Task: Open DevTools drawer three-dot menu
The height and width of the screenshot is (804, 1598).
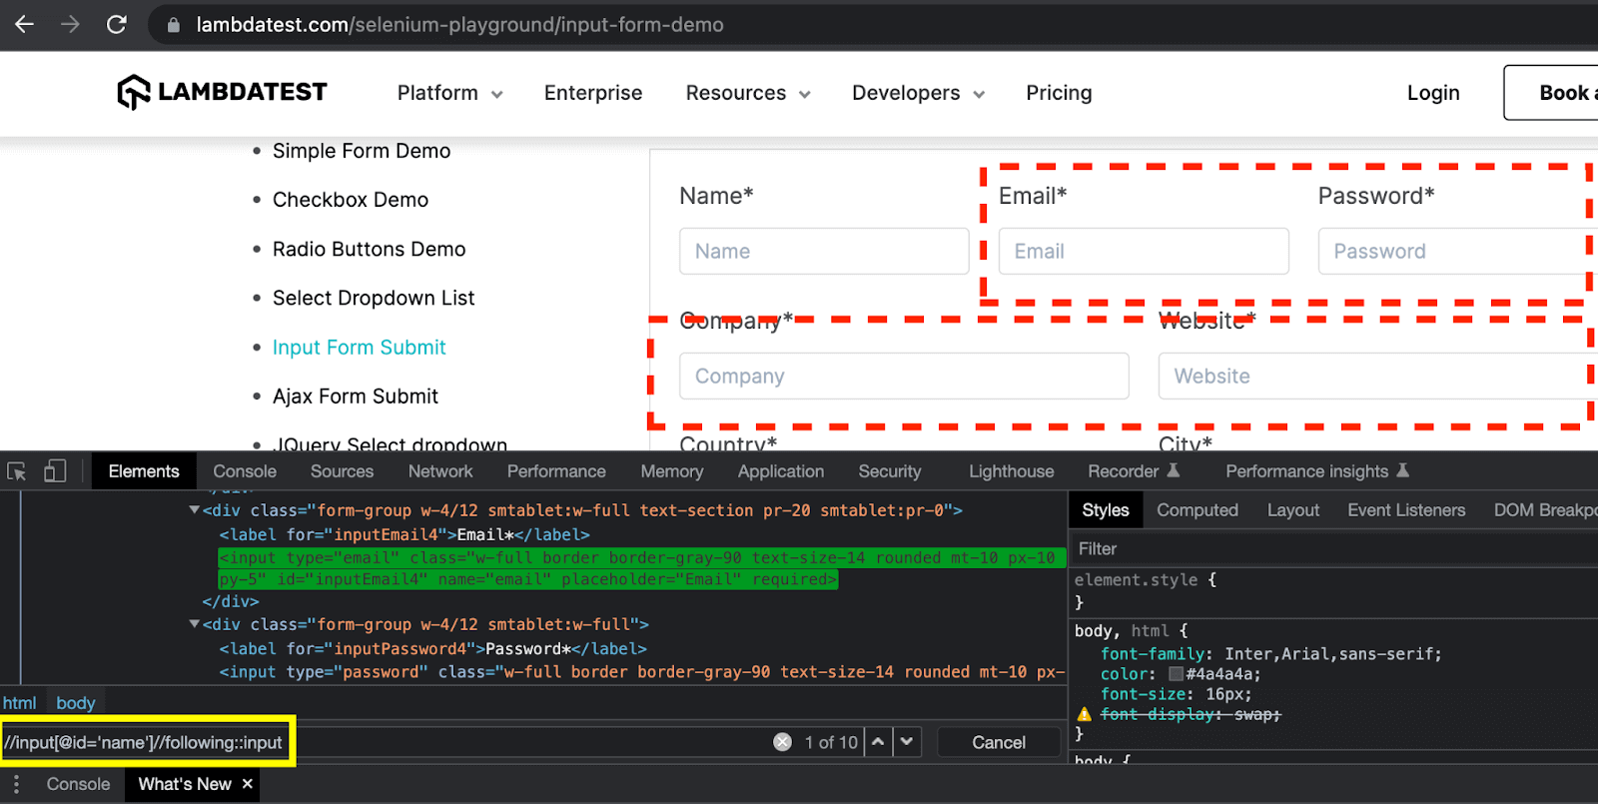Action: pyautogui.click(x=16, y=784)
